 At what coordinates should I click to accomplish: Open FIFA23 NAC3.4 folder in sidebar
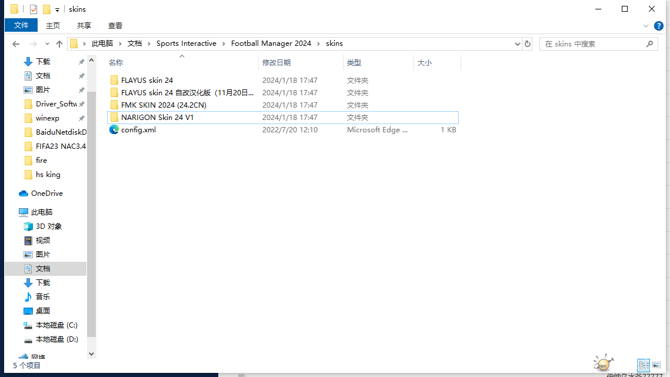pos(61,146)
